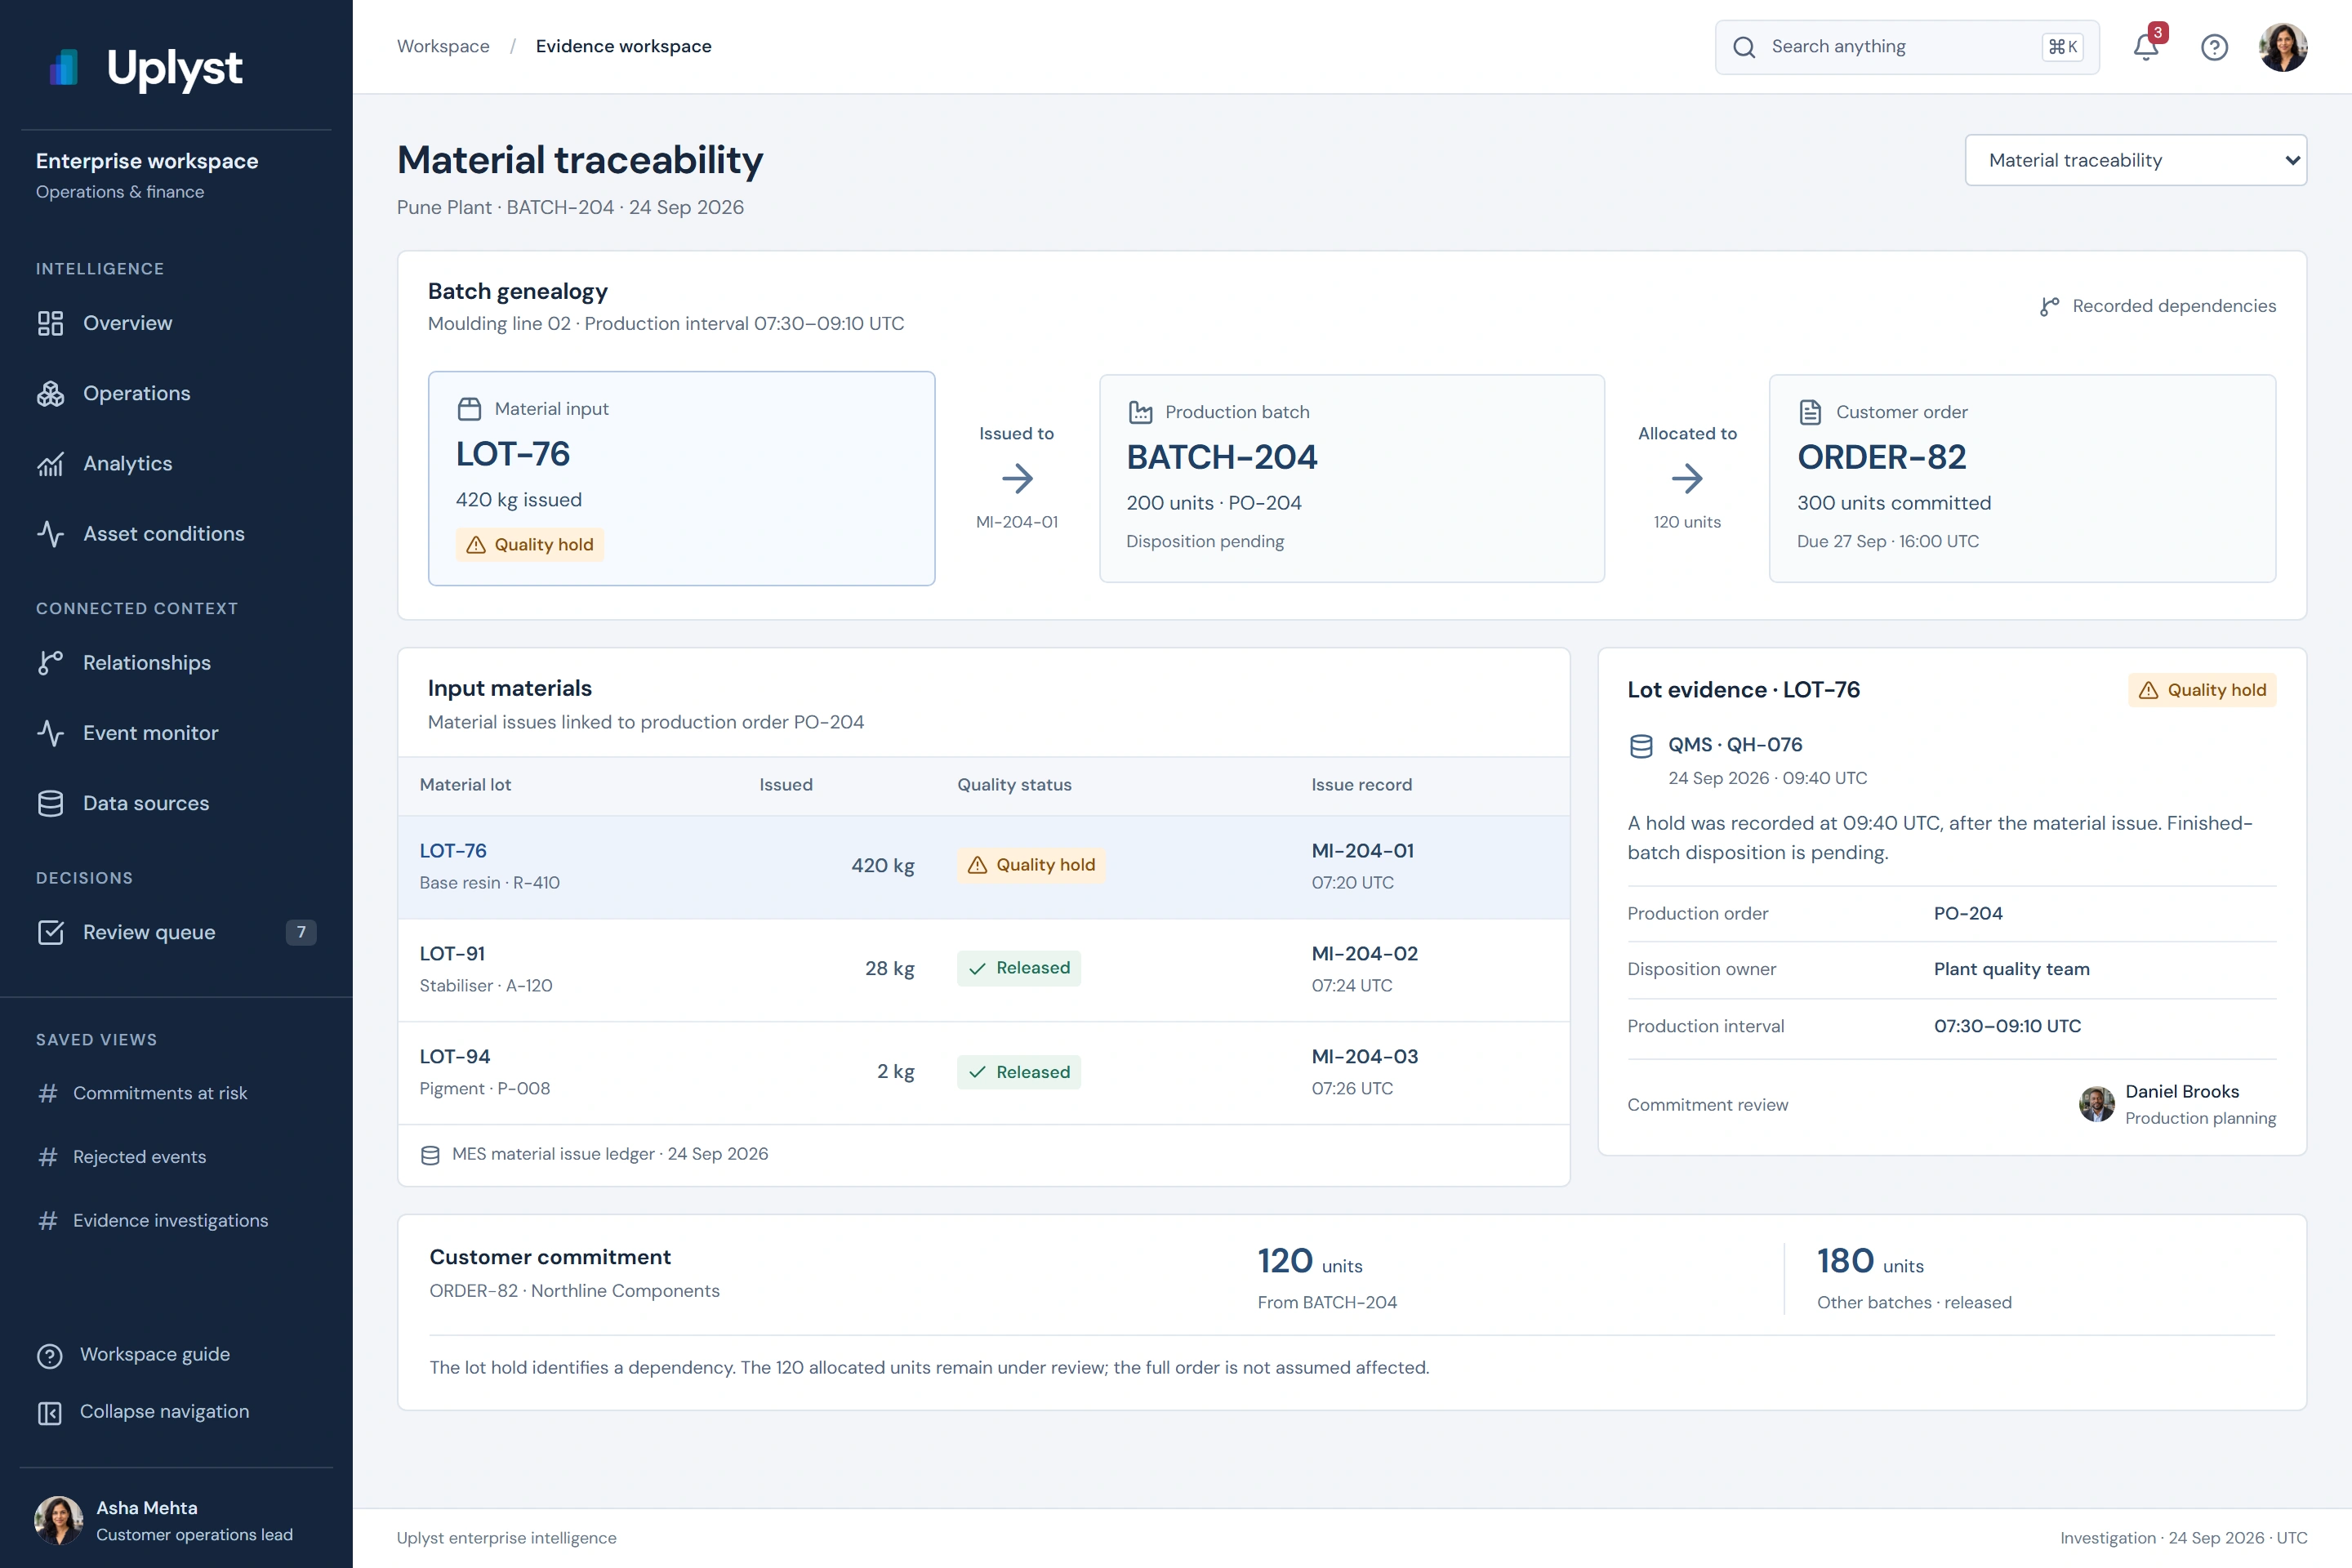Open the BATCH-204 production batch card
Viewport: 2352px width, 1568px height.
1352,478
